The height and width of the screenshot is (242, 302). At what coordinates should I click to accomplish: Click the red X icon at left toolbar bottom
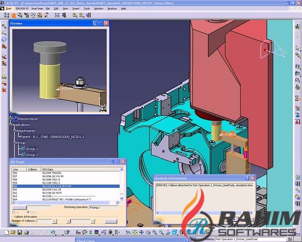[x=4, y=90]
